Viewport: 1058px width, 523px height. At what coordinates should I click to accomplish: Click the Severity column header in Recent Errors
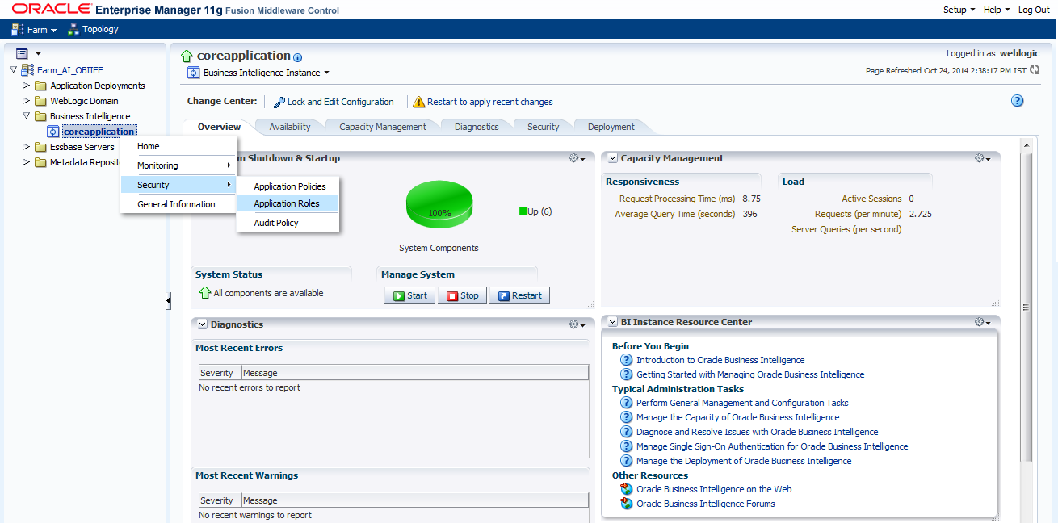[220, 373]
